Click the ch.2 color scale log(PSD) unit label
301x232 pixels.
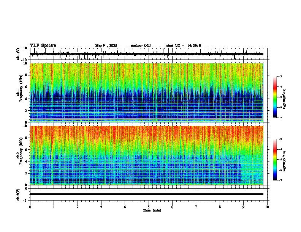click(x=285, y=161)
